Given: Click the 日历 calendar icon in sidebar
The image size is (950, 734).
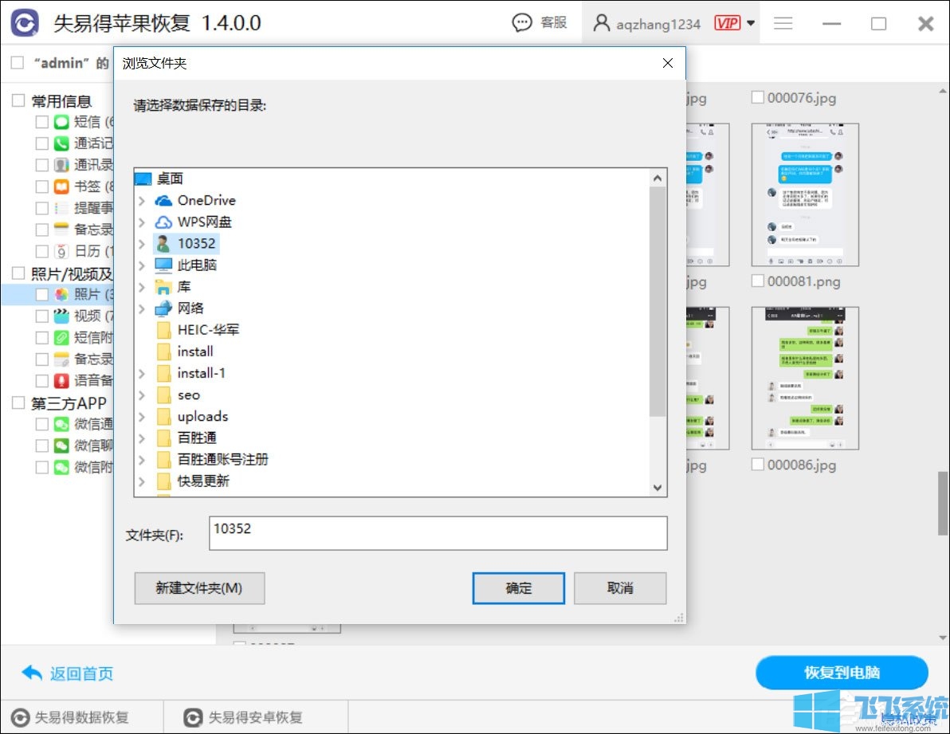Looking at the screenshot, I should (x=61, y=251).
